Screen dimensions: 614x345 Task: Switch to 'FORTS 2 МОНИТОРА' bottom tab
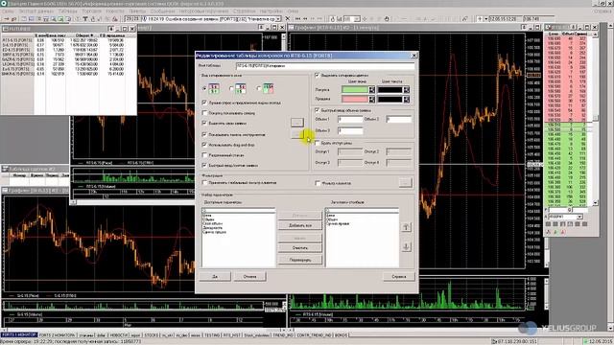click(x=58, y=335)
